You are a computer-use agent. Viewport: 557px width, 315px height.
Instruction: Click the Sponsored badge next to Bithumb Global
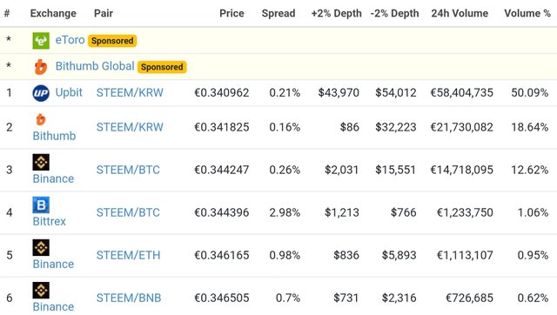point(162,67)
